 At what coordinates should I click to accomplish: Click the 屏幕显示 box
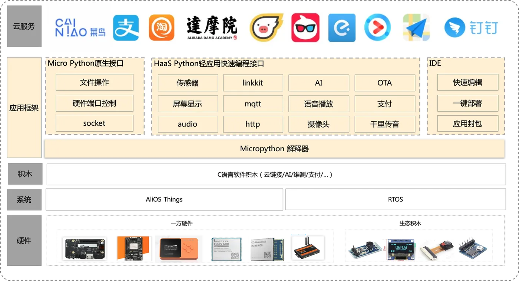tap(188, 104)
